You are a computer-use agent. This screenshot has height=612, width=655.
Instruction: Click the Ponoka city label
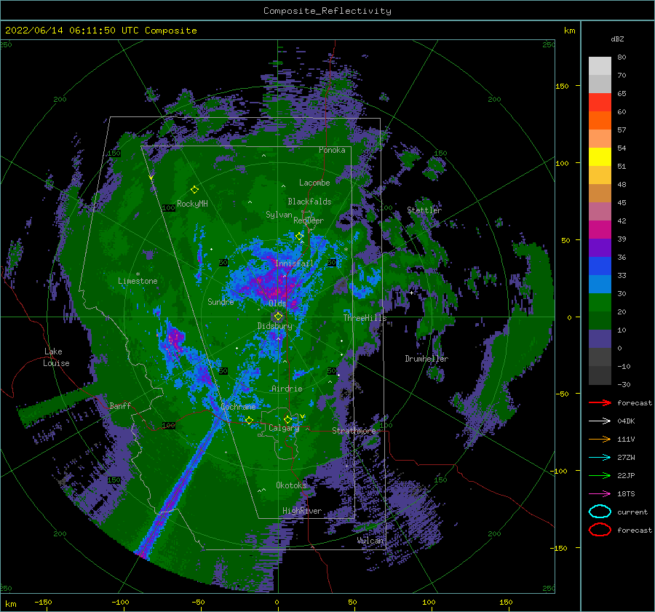coord(332,150)
